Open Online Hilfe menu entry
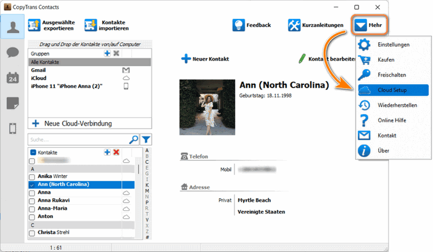The image size is (433, 252). pos(393,121)
